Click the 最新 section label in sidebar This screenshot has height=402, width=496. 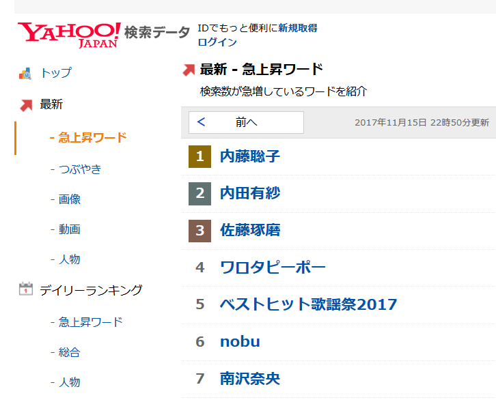tap(51, 104)
